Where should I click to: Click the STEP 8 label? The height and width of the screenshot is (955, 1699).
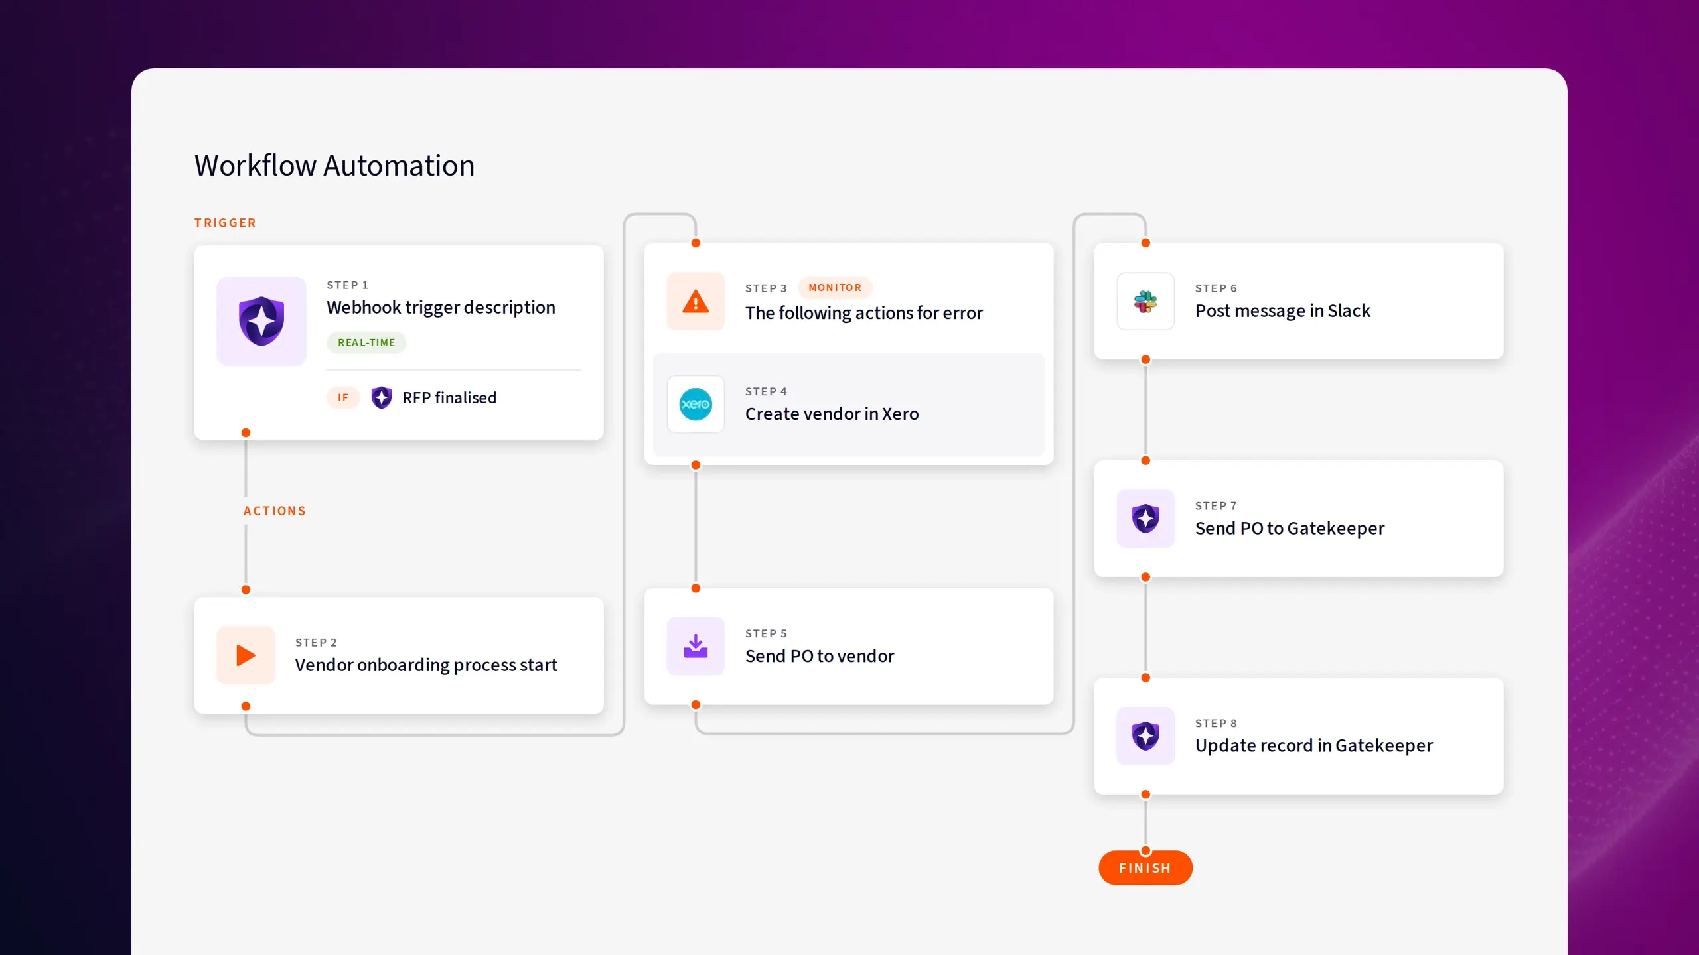click(x=1216, y=723)
